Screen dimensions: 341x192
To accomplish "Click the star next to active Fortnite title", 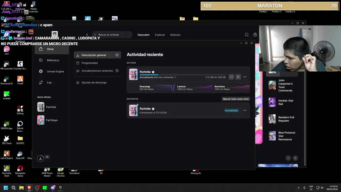I will (153, 72).
